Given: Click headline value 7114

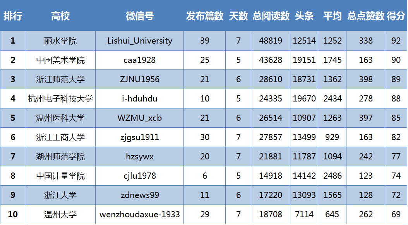Looking at the screenshot, I should pos(304,214).
